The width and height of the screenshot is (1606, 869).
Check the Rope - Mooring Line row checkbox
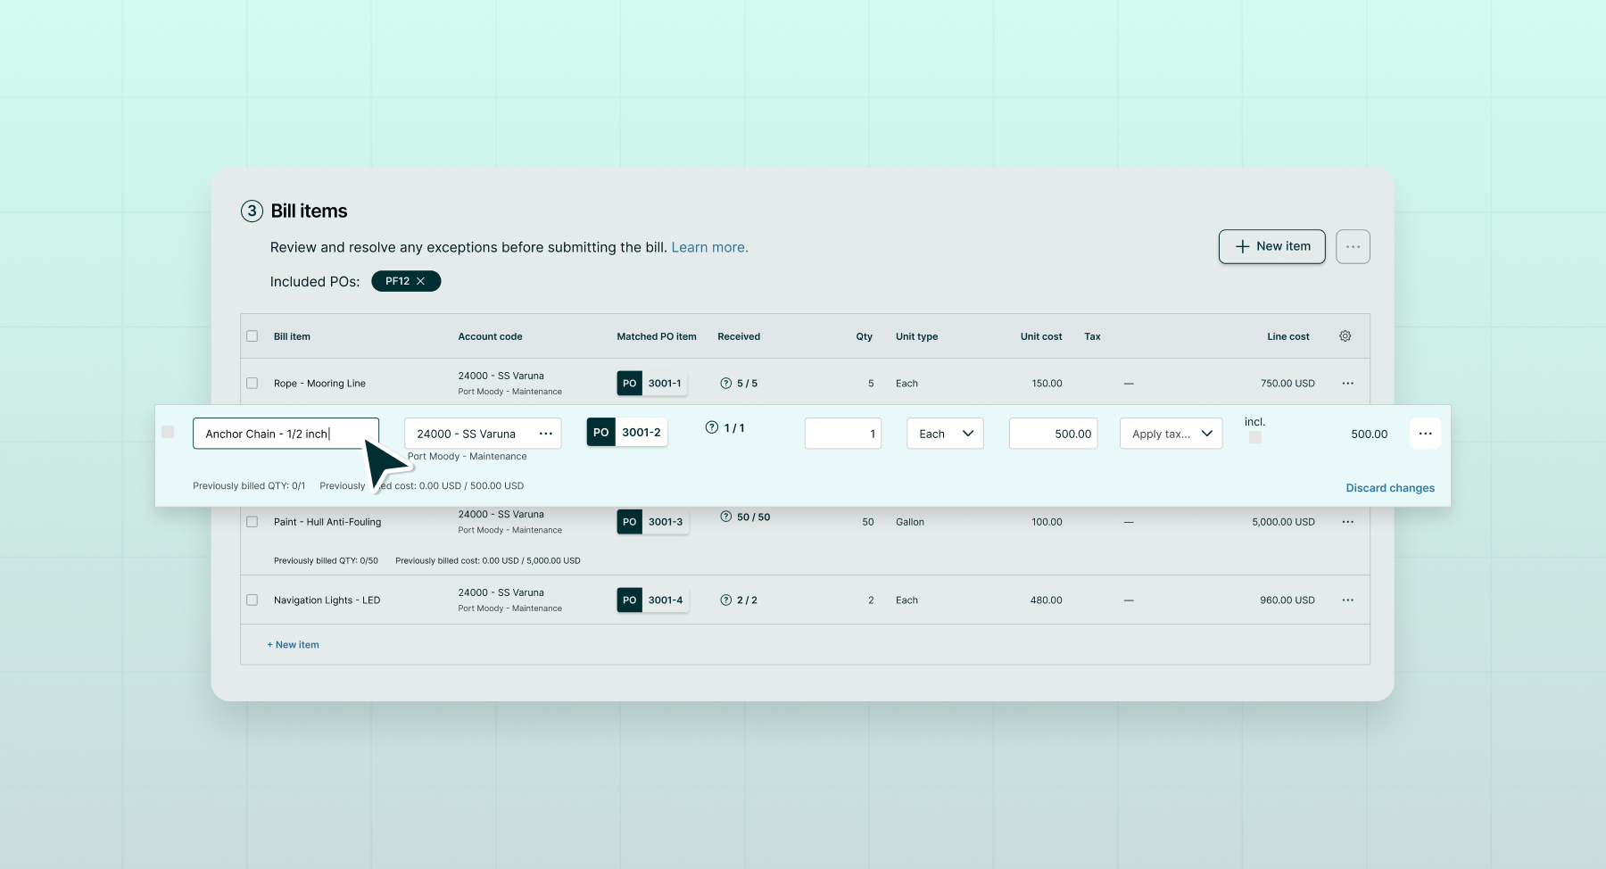[x=252, y=383]
